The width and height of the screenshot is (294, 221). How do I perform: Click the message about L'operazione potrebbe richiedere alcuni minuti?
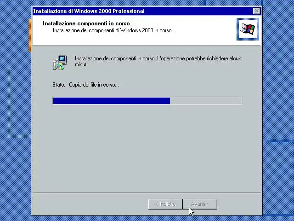[158, 61]
